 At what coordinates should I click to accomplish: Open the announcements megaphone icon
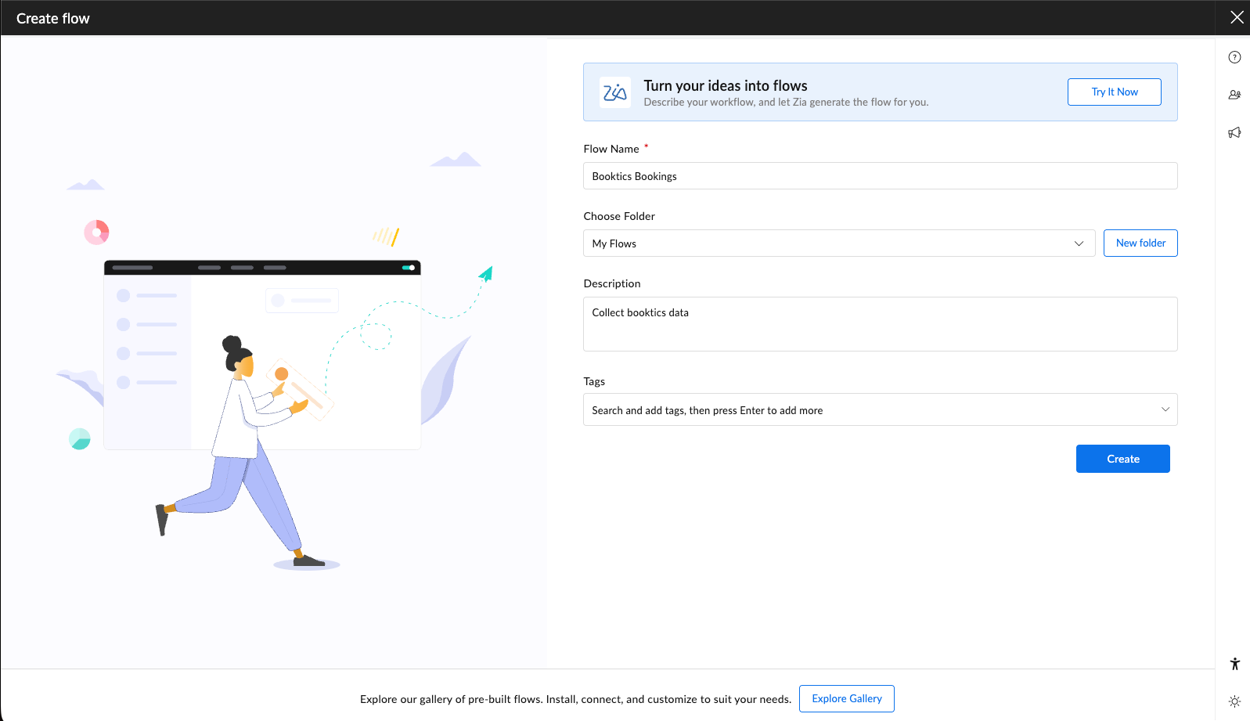(x=1234, y=132)
